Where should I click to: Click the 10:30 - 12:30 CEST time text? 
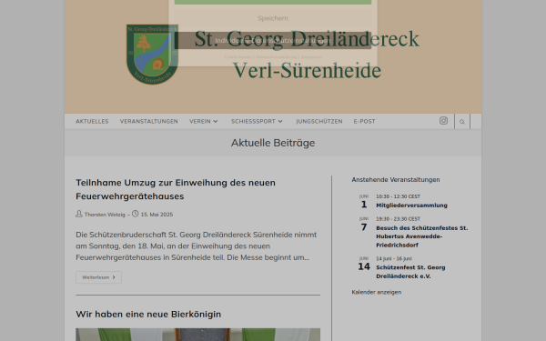tap(398, 196)
